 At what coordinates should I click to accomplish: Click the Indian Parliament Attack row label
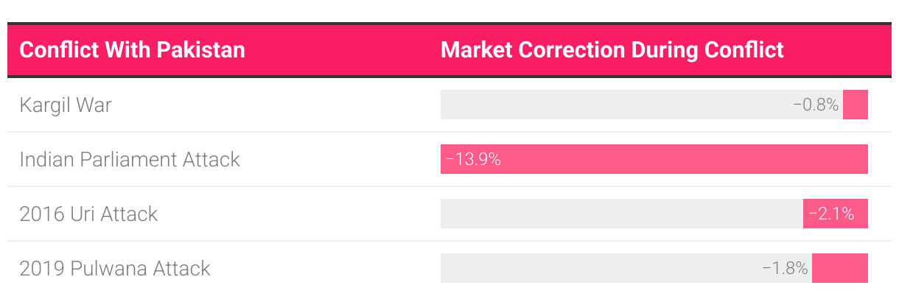[130, 159]
